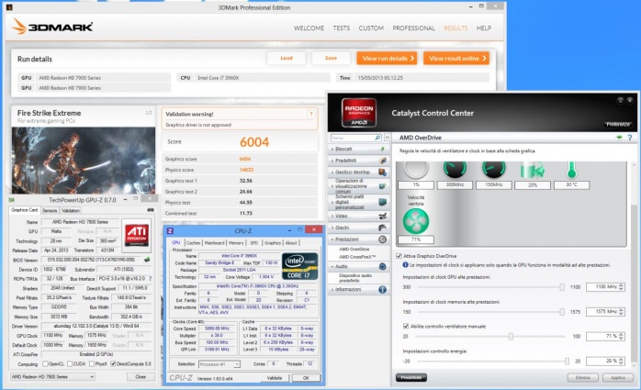The height and width of the screenshot is (390, 641).
Task: Switch to Caches tab in CPU-Z
Action: coord(193,242)
